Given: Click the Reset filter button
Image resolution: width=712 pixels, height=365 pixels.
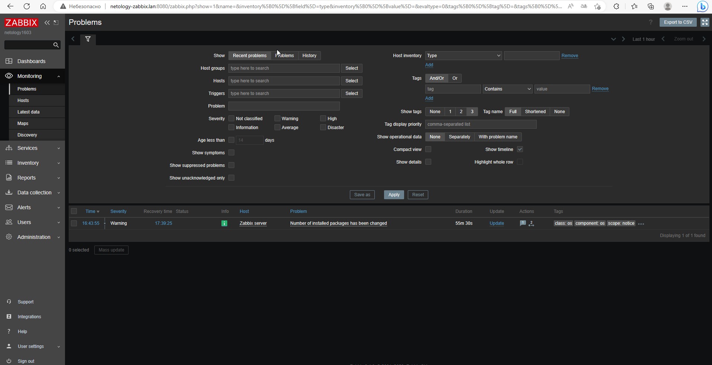Looking at the screenshot, I should click(x=418, y=195).
